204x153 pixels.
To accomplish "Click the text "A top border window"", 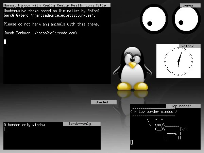I will tap(154, 112).
